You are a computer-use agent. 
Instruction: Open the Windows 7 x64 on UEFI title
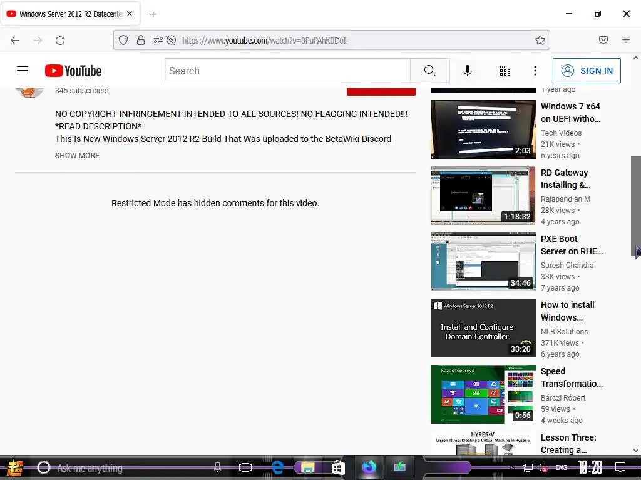coord(571,112)
